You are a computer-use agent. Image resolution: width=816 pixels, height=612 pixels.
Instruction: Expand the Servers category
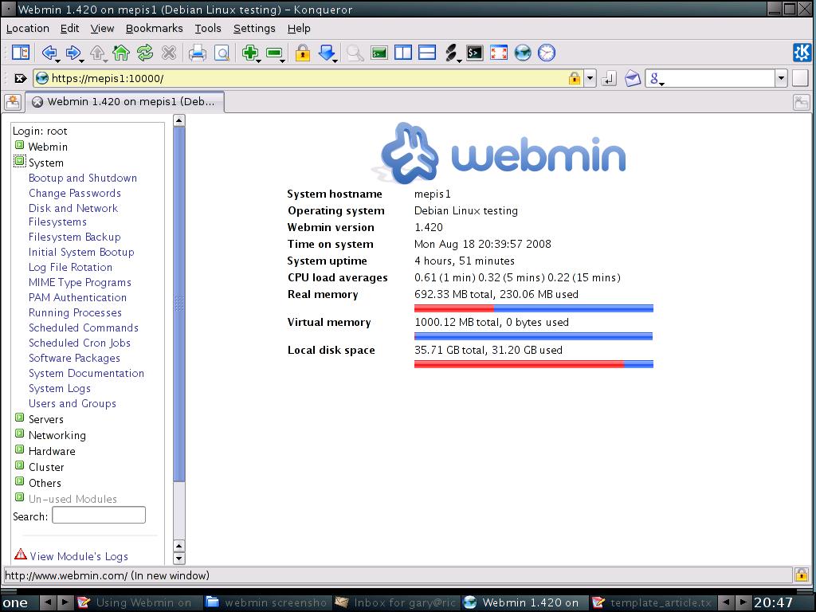coord(19,418)
